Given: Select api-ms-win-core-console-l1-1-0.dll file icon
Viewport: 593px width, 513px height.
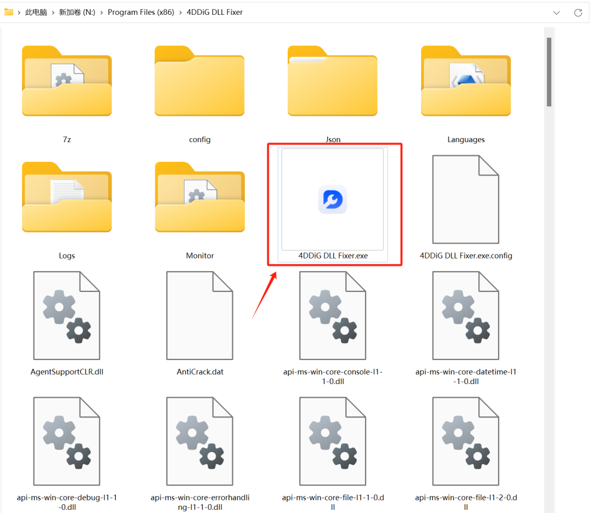Looking at the screenshot, I should (333, 315).
